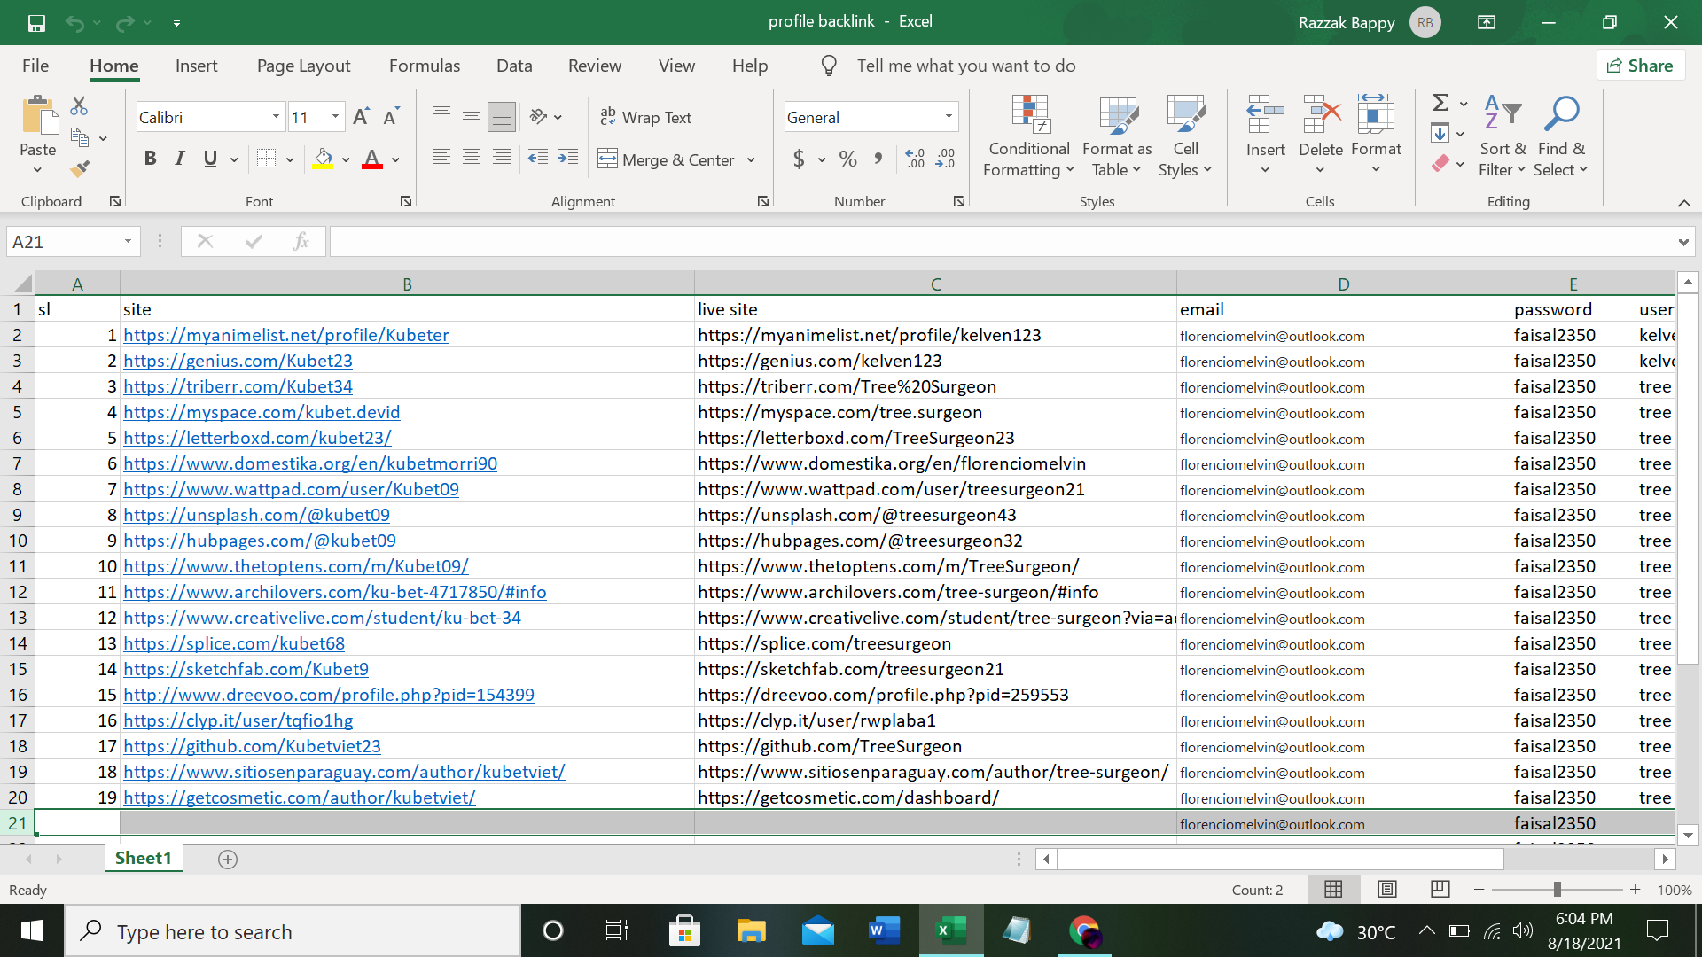
Task: Open Excel from the taskbar
Action: pos(949,930)
